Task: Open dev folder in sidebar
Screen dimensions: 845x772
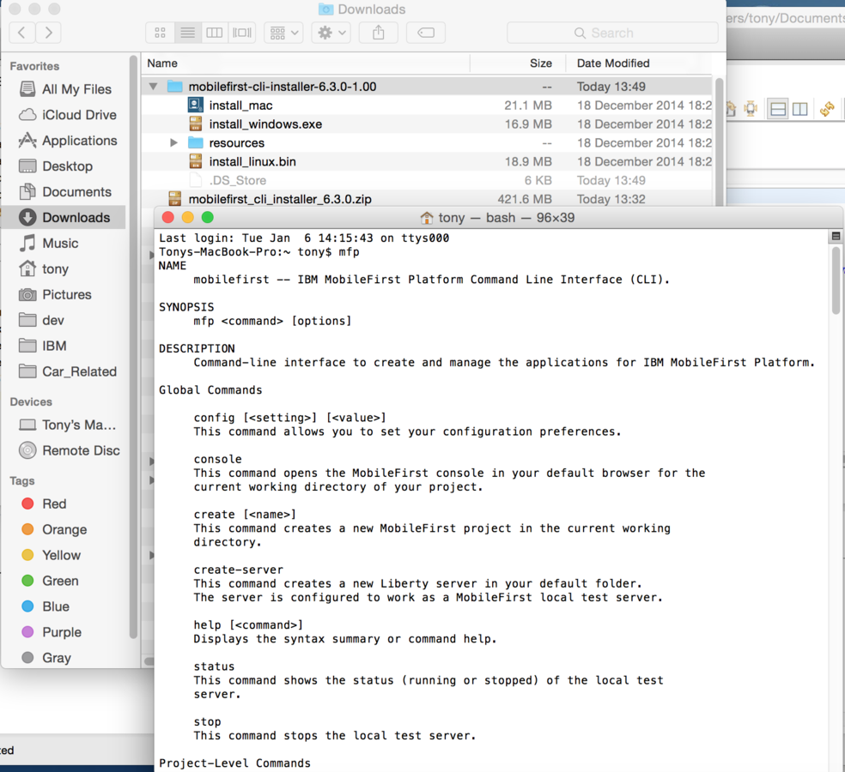Action: (x=41, y=320)
